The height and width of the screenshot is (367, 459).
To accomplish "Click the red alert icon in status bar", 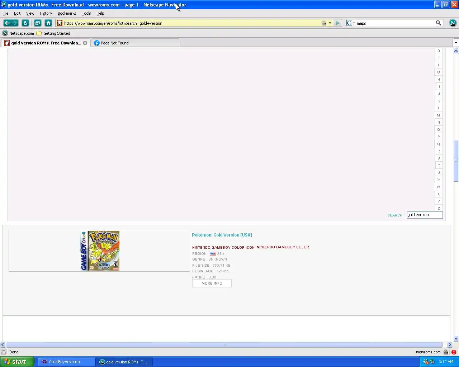I will (454, 352).
